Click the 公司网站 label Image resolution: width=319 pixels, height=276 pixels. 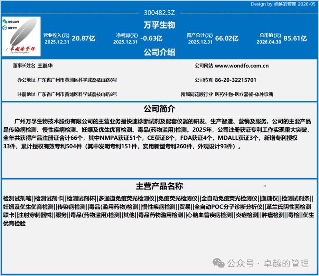204,66
